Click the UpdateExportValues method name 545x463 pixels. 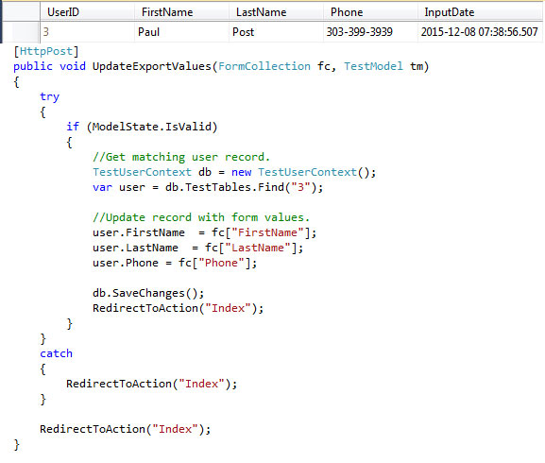(151, 66)
